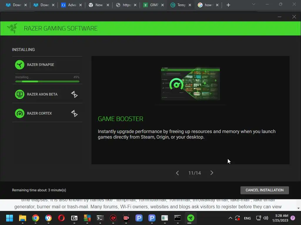Image resolution: width=301 pixels, height=225 pixels.
Task: Click the 11/14 slide counter
Action: (x=195, y=173)
